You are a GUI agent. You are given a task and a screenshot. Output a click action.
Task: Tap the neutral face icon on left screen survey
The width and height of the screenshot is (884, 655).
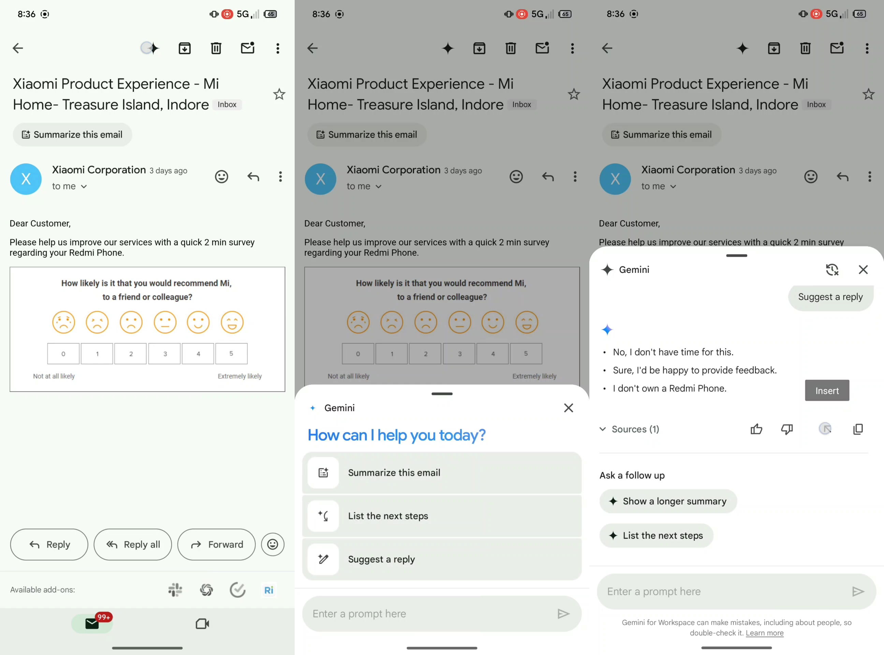pos(165,322)
